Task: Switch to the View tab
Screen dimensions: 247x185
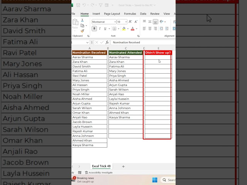Action: click(166, 14)
